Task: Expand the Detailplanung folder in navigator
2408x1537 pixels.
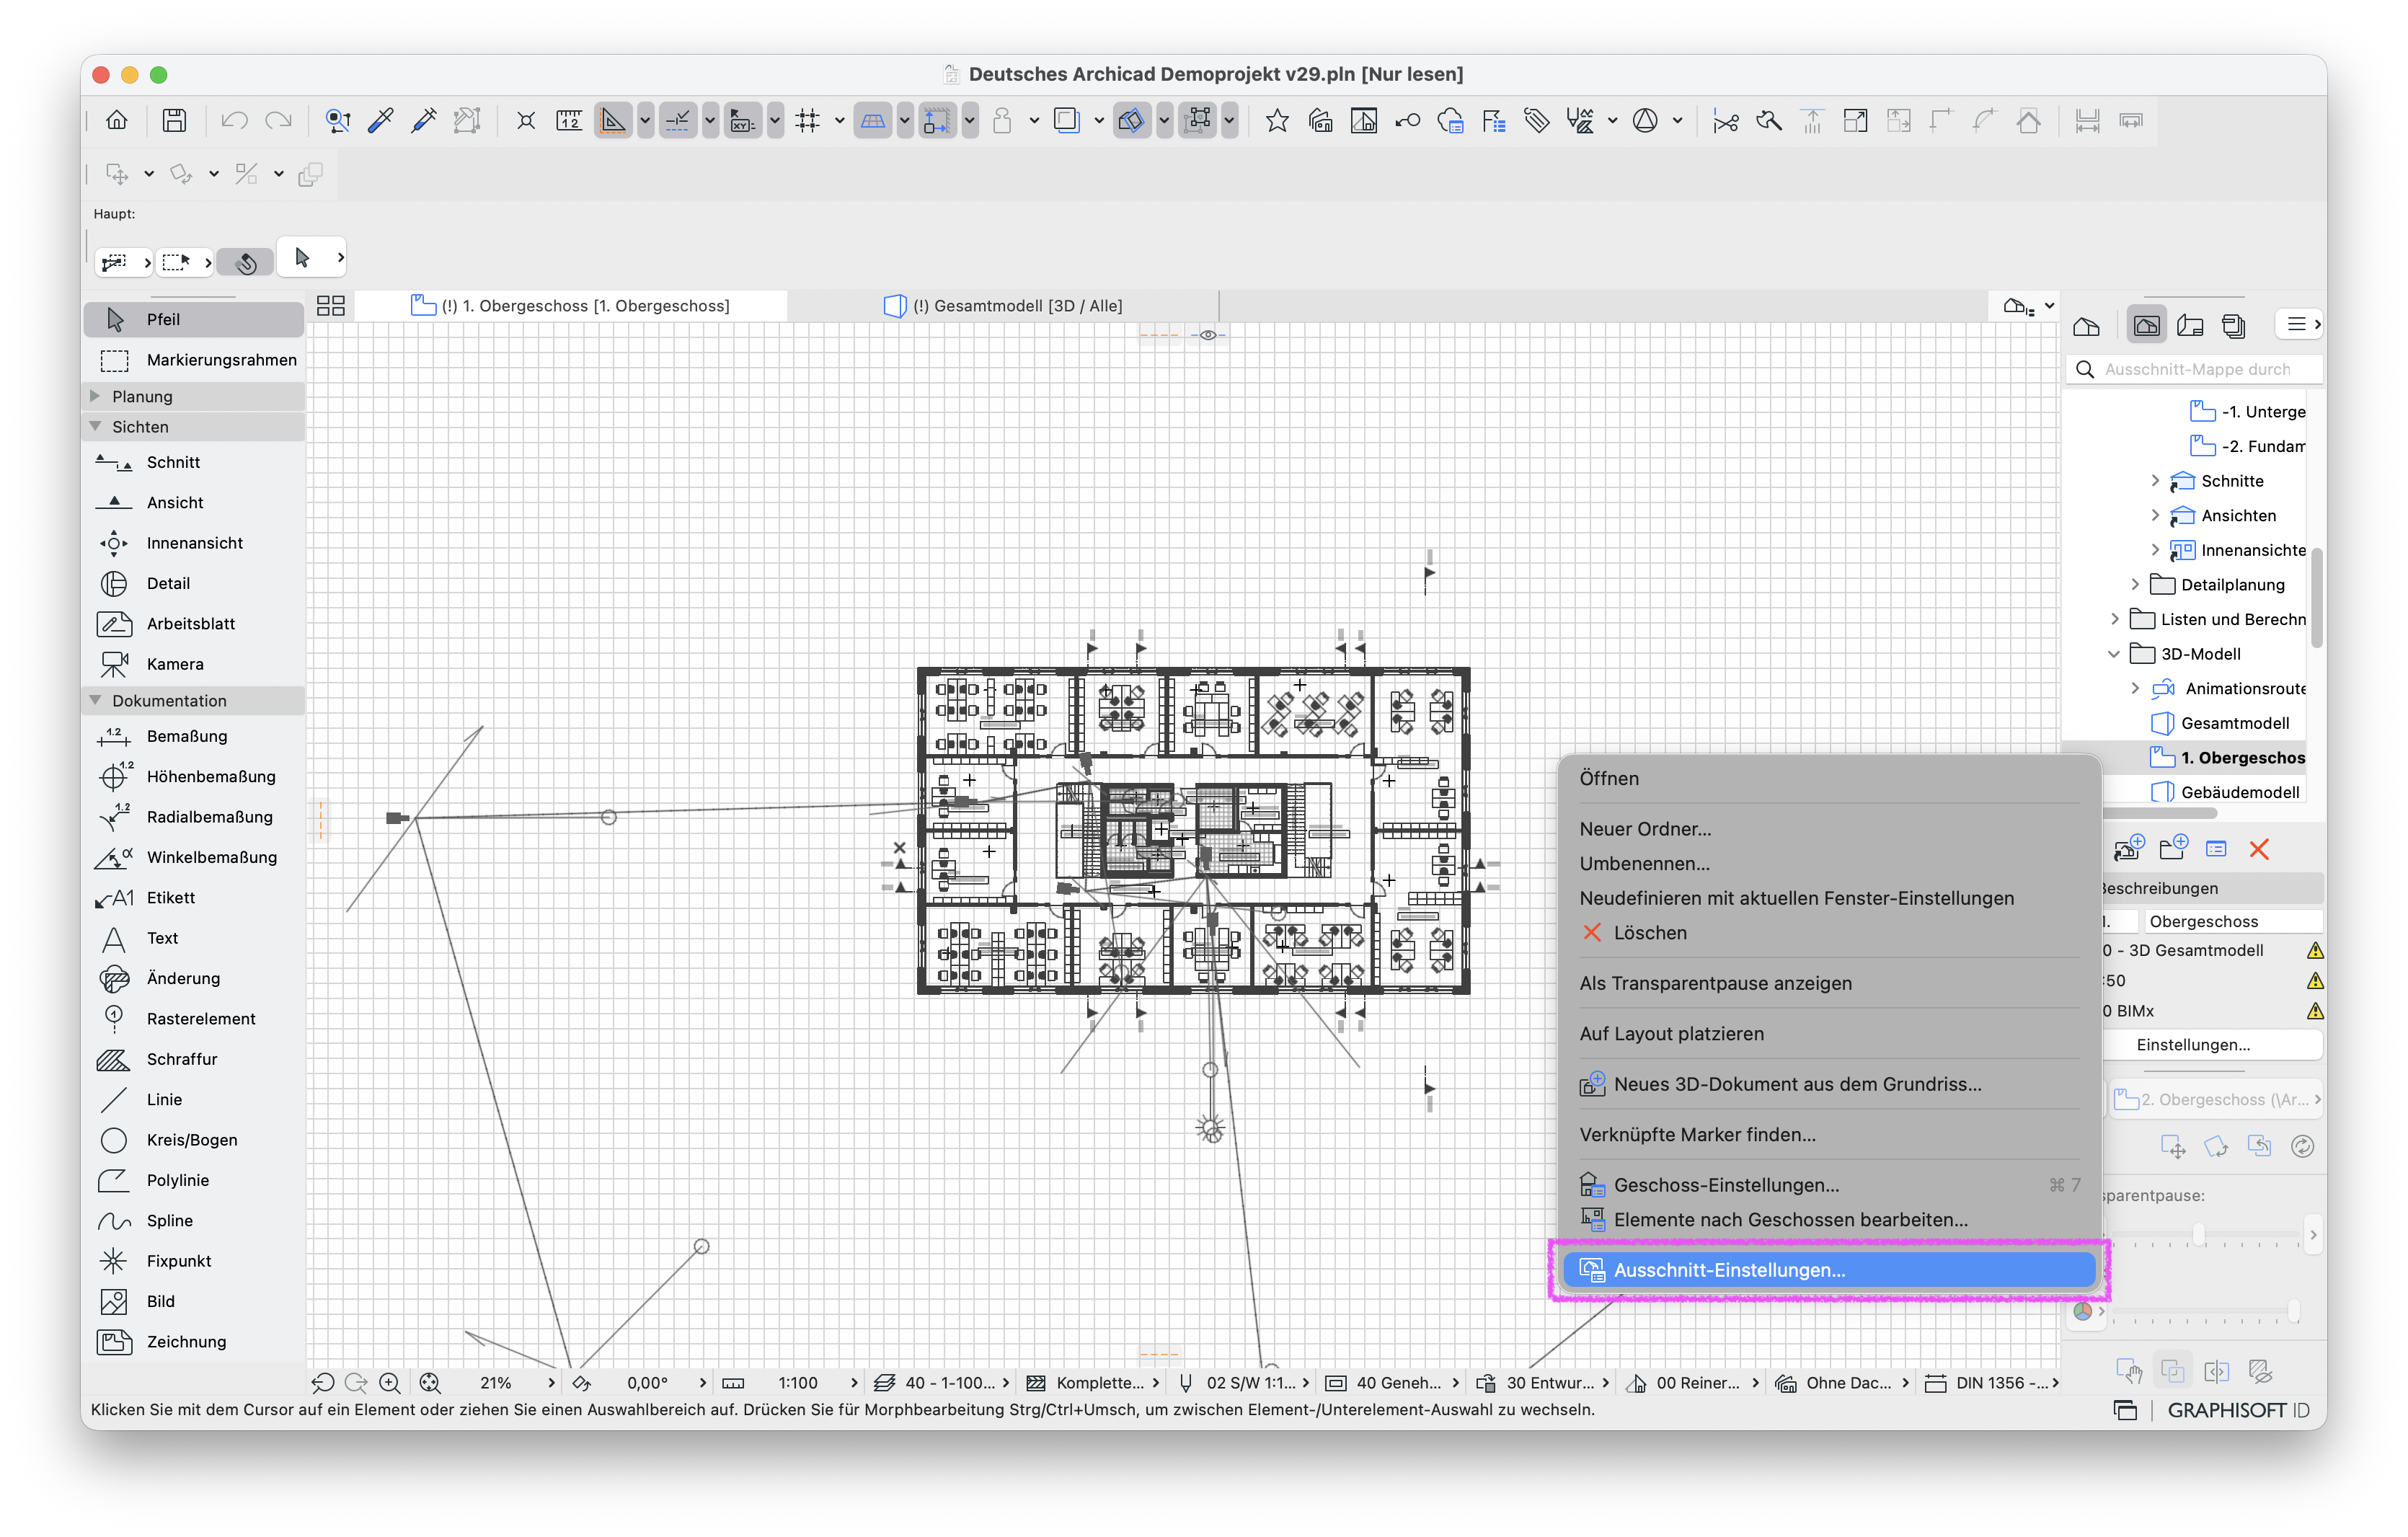Action: tap(2136, 584)
